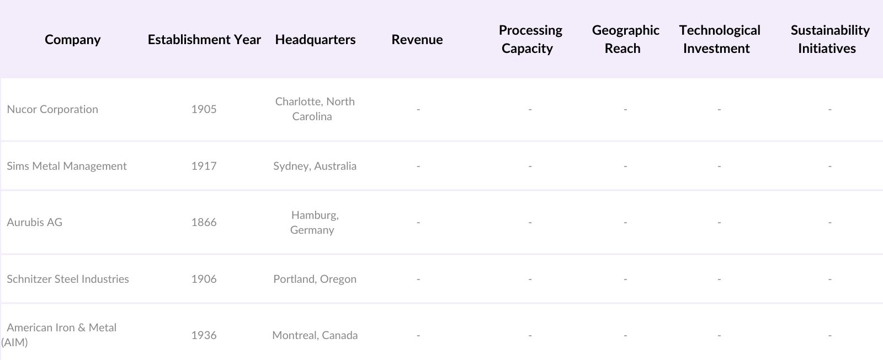Click the 1866 establishment year cell
Screen dimensions: 883x360
tap(204, 222)
